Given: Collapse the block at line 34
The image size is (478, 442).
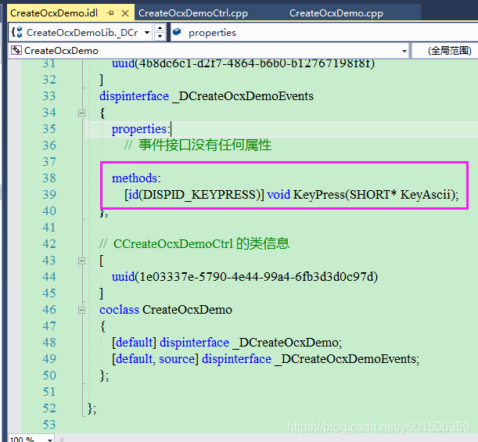Looking at the screenshot, I should (81, 113).
